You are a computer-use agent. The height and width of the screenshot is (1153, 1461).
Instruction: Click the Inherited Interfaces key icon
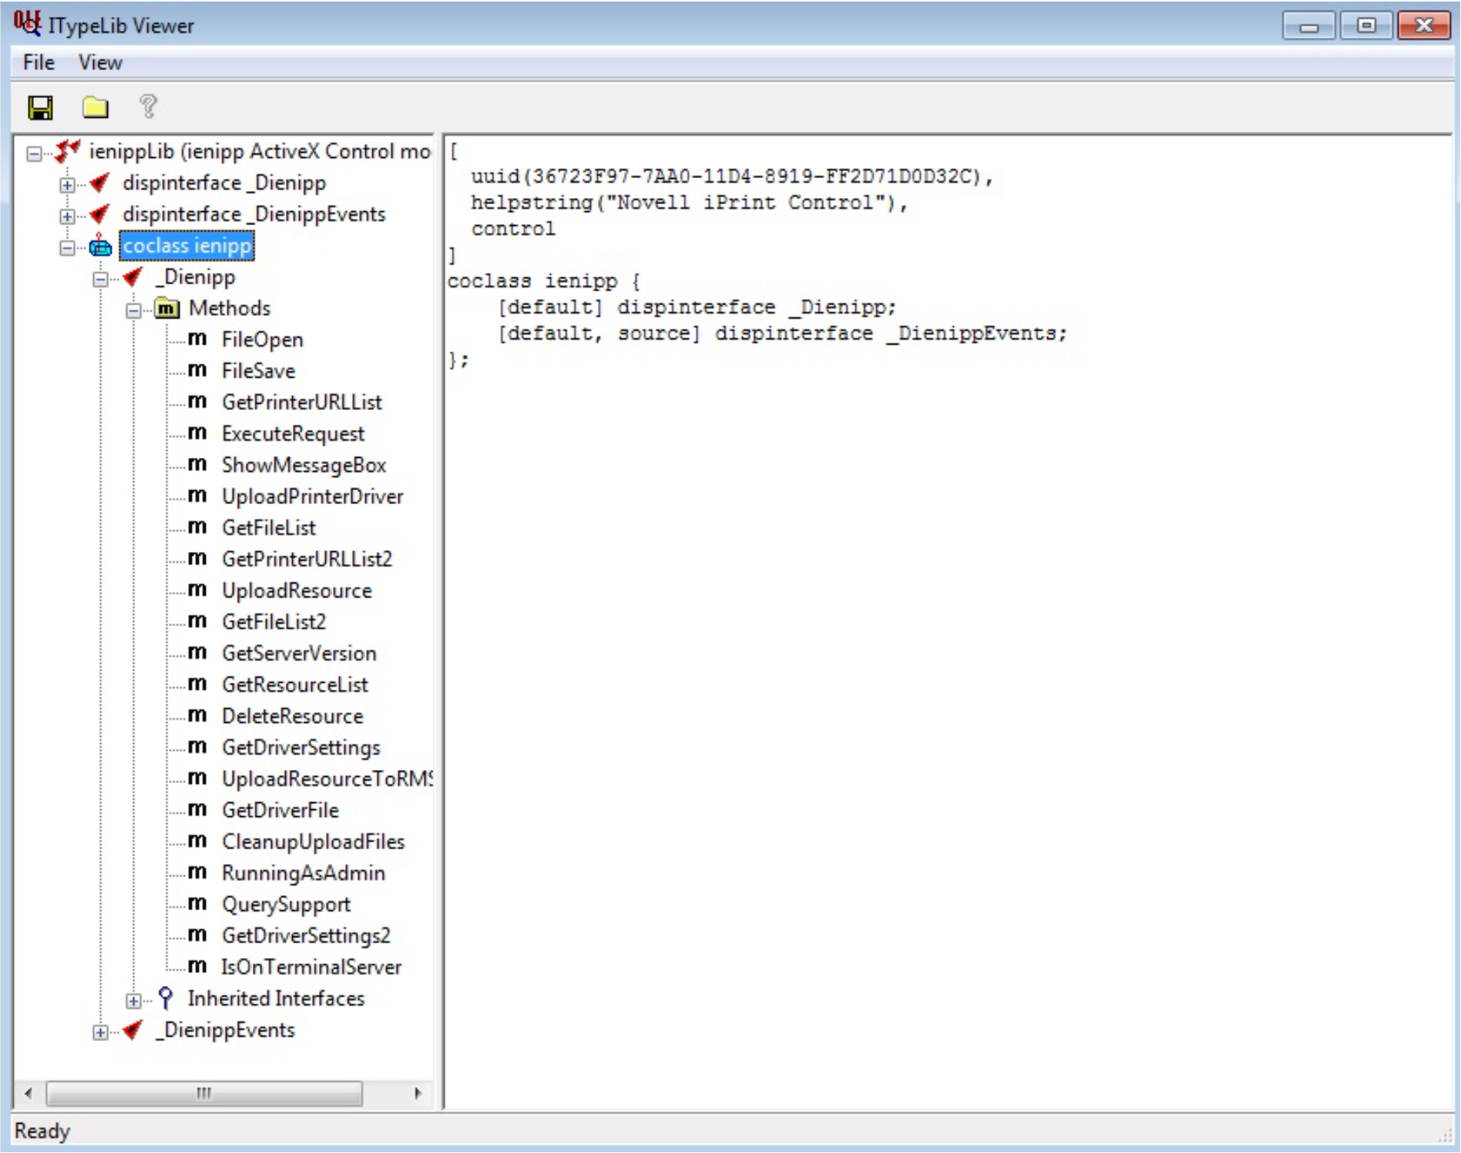pos(165,998)
